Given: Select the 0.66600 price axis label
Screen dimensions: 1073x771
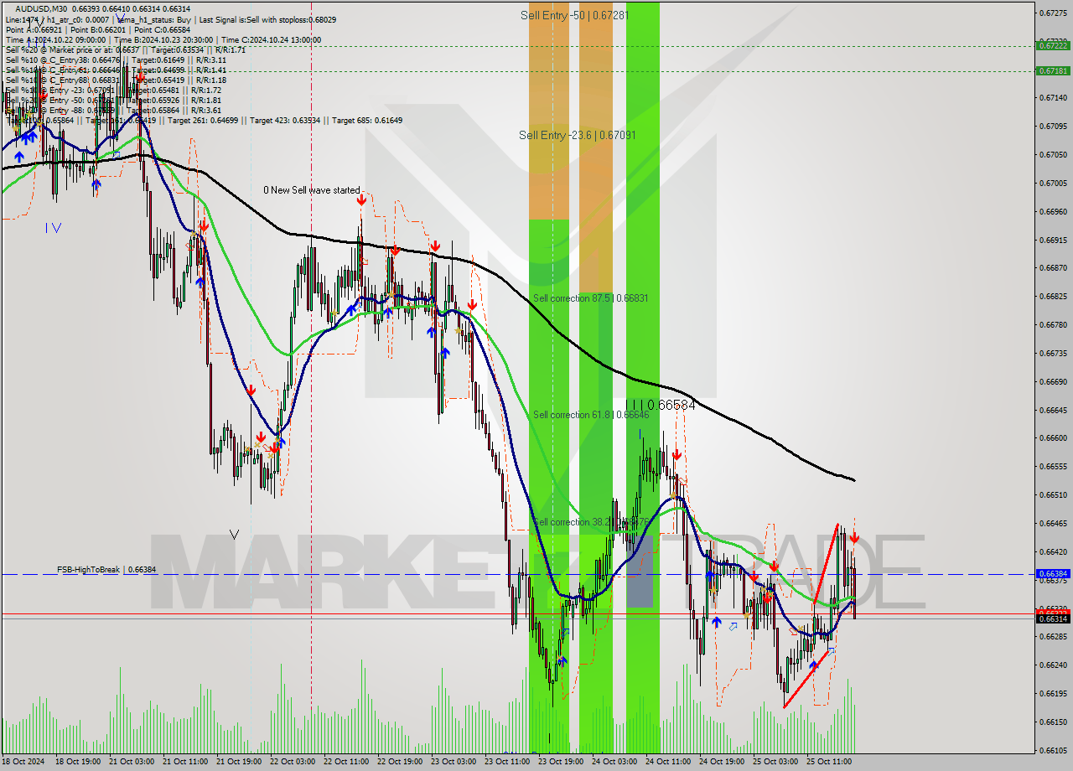Looking at the screenshot, I should point(1053,437).
